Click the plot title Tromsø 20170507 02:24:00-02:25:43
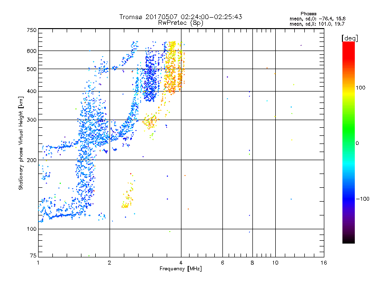This screenshot has width=381, height=286. point(180,17)
